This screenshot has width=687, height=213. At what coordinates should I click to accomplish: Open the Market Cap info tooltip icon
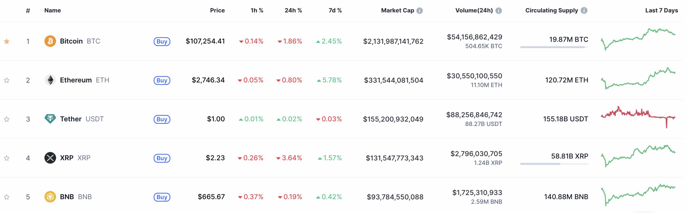pyautogui.click(x=420, y=10)
